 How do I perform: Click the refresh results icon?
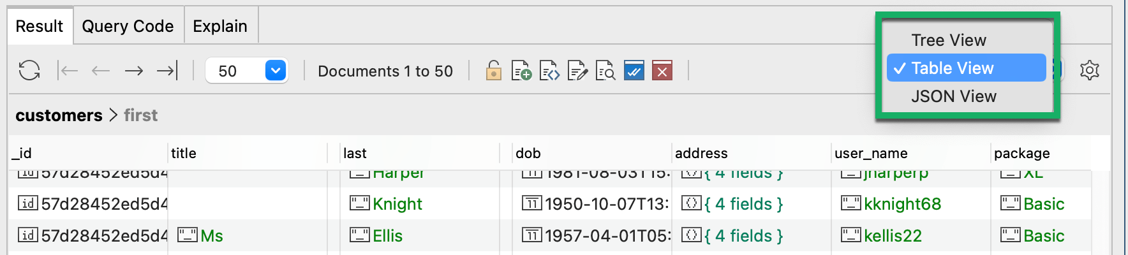[x=29, y=70]
